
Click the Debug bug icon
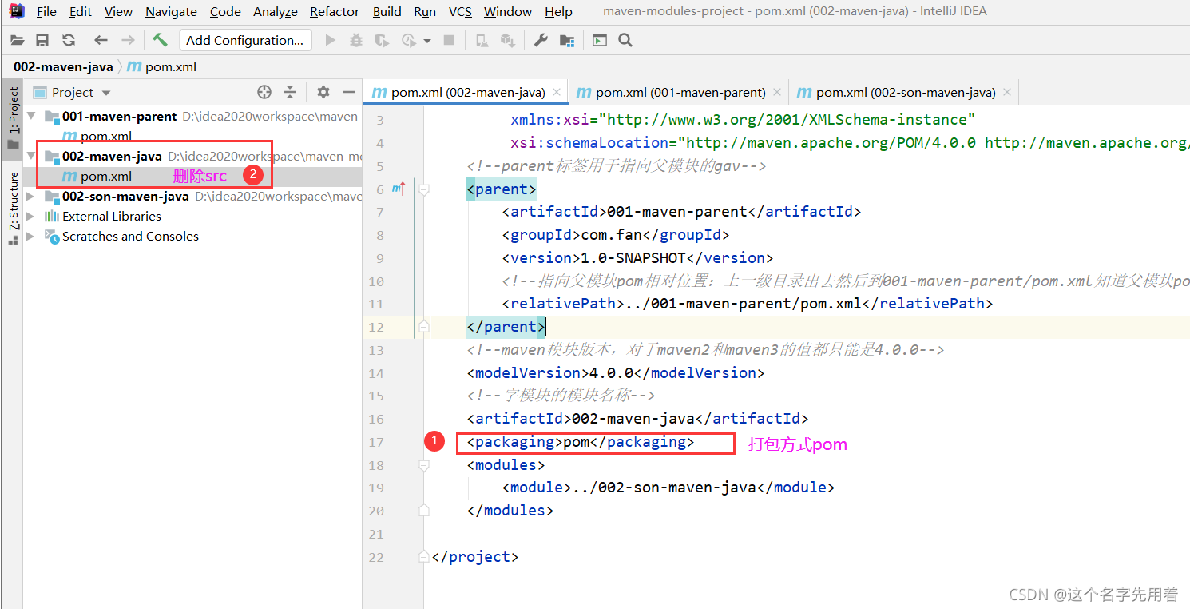[356, 40]
